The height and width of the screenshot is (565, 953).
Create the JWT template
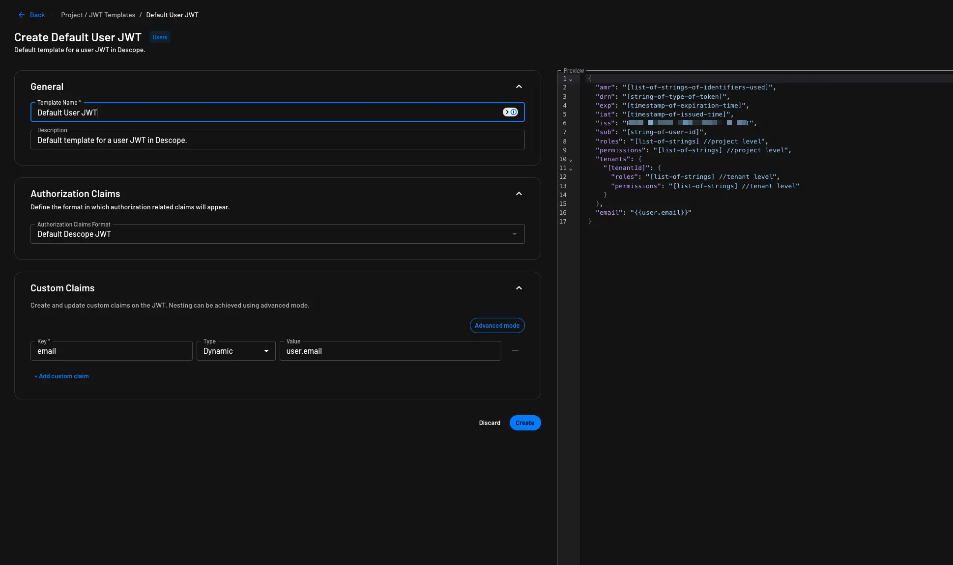(x=525, y=423)
